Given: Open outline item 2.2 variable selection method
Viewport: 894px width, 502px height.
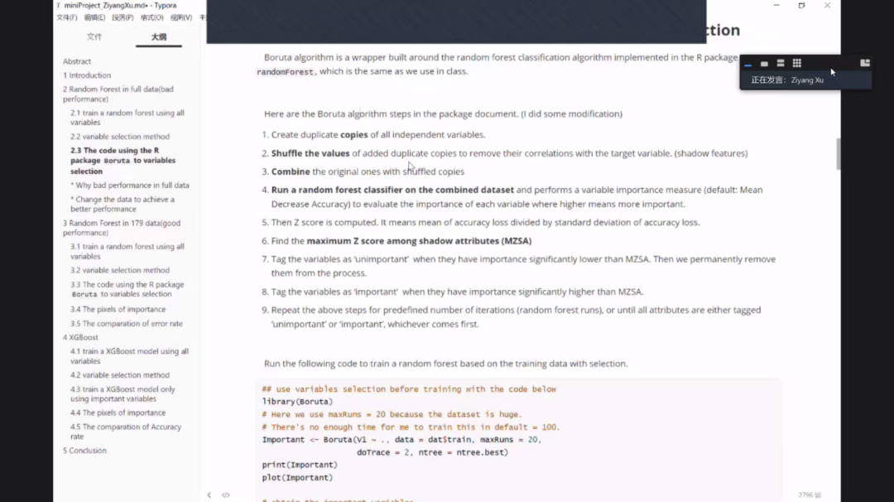Looking at the screenshot, I should [120, 137].
